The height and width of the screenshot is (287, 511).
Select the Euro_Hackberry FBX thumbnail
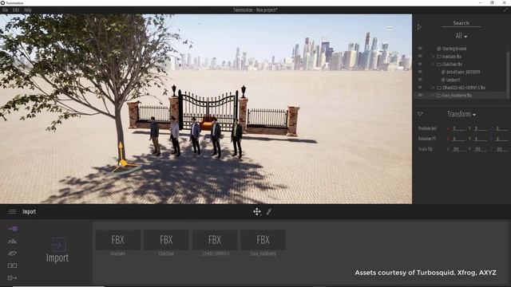pyautogui.click(x=263, y=240)
